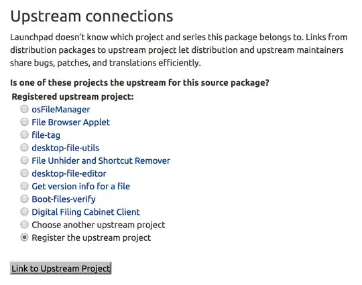Select Choose another upstream project radio button

point(24,224)
